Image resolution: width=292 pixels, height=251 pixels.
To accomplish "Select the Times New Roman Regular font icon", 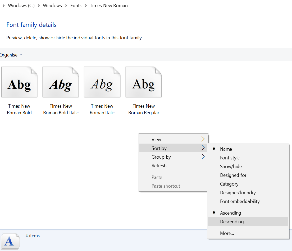I will point(144,82).
